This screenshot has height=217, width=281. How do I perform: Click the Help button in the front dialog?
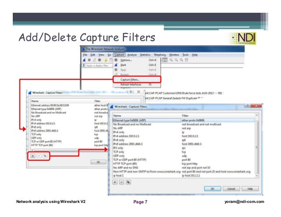coord(250,189)
